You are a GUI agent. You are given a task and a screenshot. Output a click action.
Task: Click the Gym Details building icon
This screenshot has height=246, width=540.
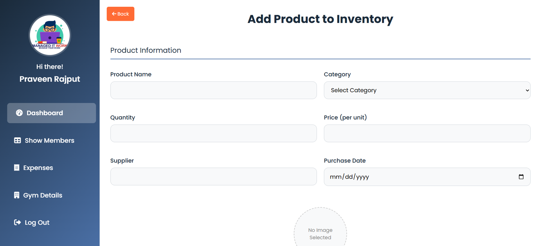[x=17, y=195]
